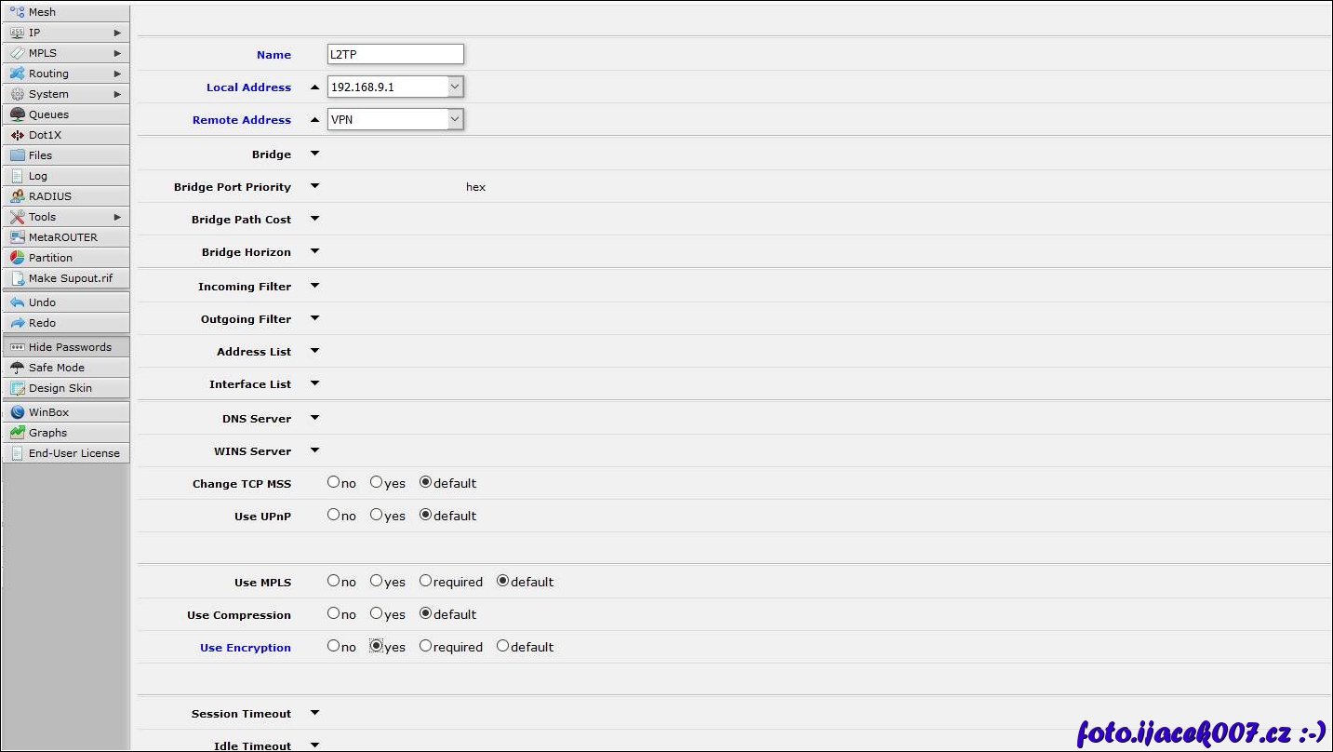Select yes for Change TCP MSS

click(376, 482)
